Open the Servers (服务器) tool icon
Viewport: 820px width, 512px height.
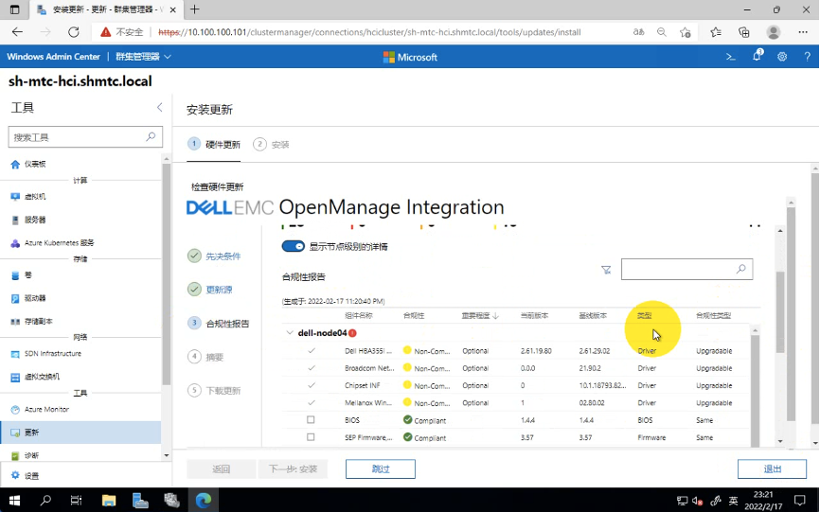(15, 220)
